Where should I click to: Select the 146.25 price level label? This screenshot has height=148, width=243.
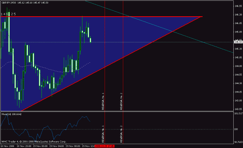8,14
